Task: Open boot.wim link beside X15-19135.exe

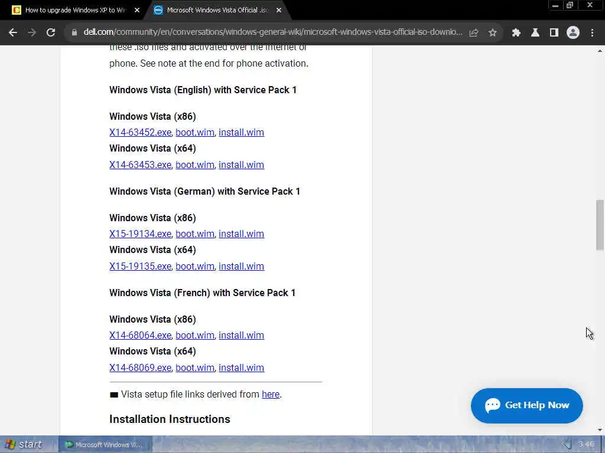Action: tap(195, 266)
